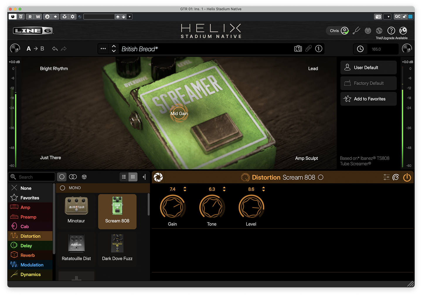
Task: Show preset info via the circled i icon
Action: (319, 49)
